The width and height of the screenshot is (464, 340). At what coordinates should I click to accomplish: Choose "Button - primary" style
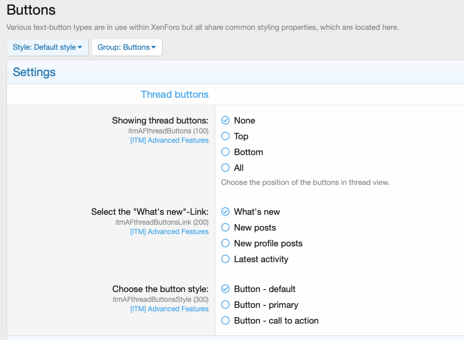[x=225, y=305]
